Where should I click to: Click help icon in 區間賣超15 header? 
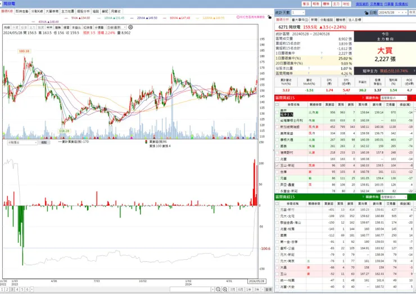[363, 197]
